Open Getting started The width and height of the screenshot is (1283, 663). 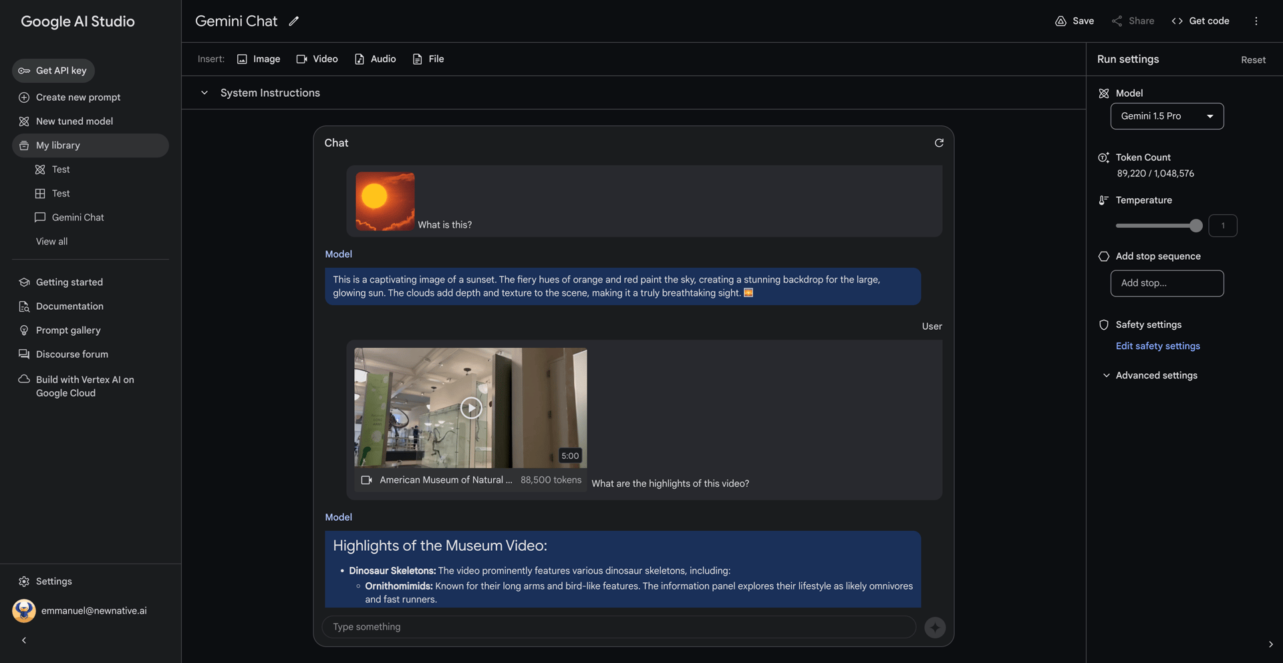69,282
